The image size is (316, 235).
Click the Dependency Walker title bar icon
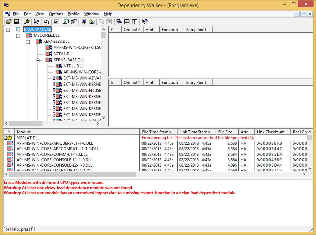tap(6, 5)
